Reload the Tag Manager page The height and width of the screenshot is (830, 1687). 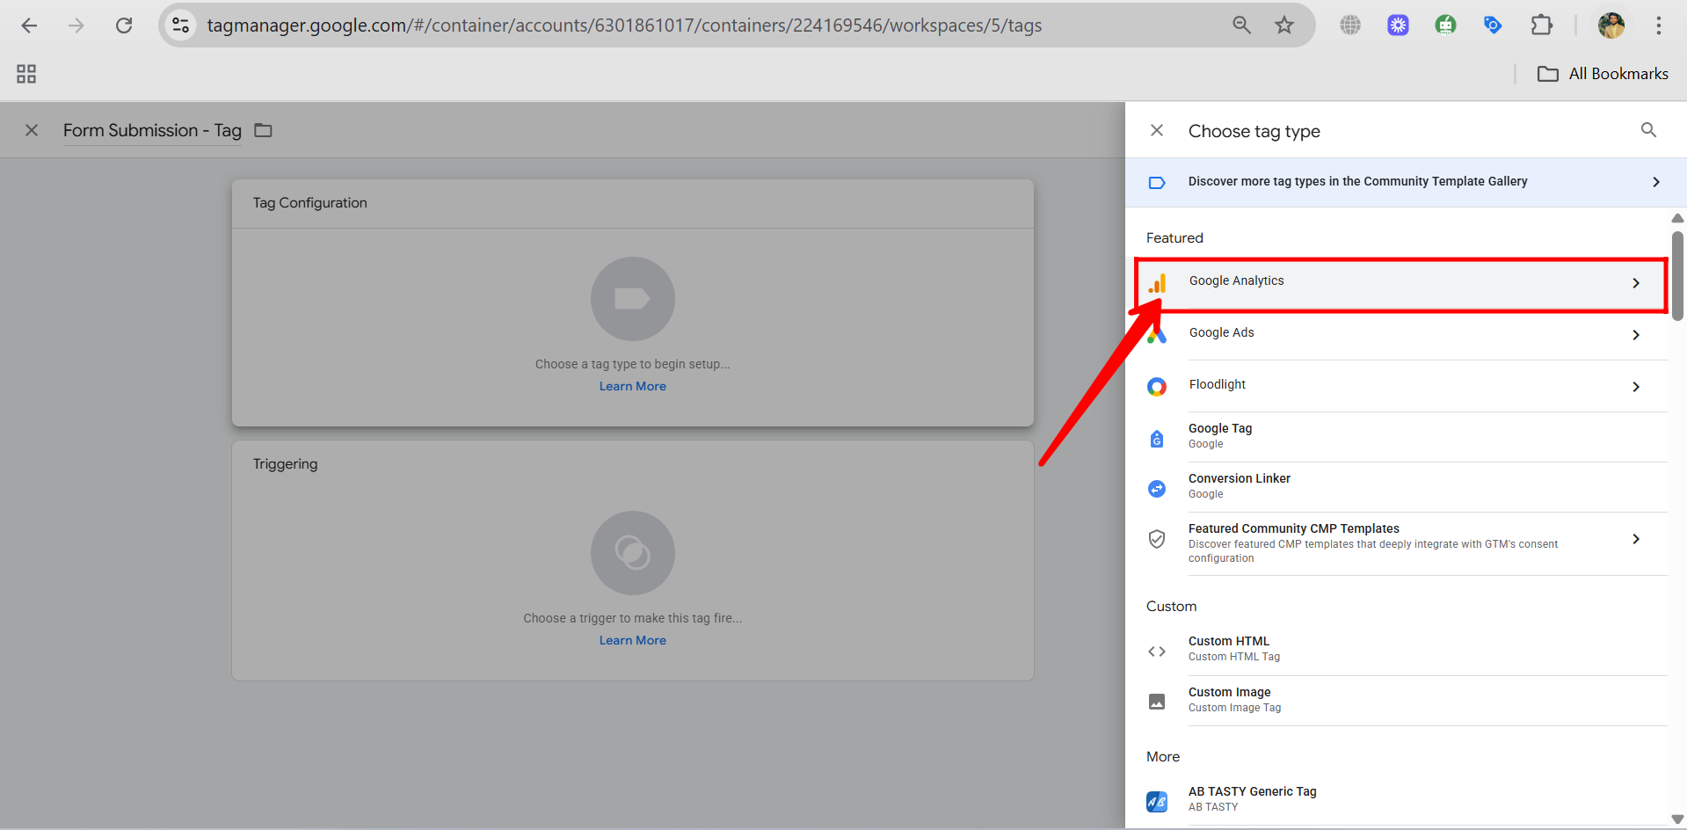[124, 25]
